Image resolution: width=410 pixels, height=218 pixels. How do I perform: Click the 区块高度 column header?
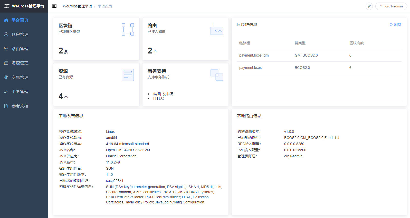357,43
